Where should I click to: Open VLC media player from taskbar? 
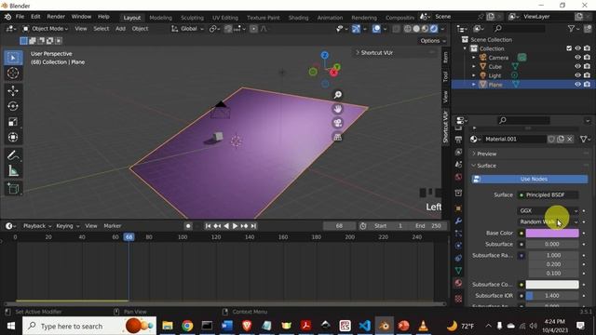[423, 326]
